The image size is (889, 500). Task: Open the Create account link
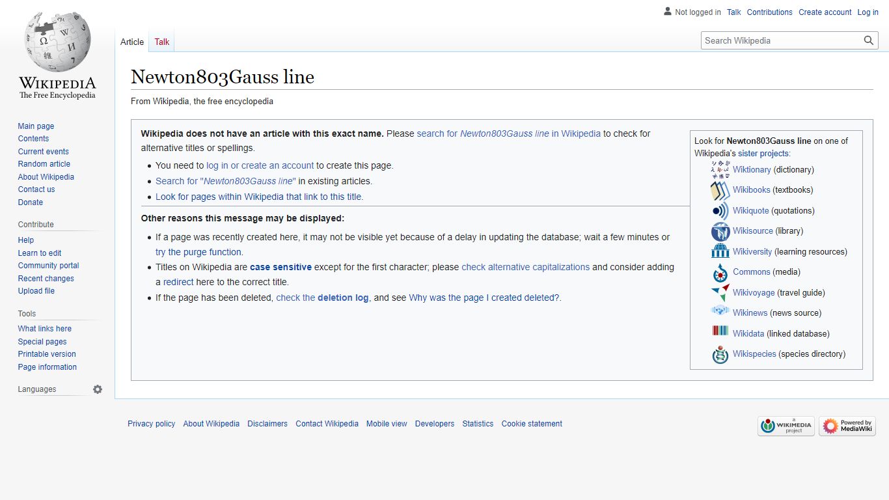click(825, 12)
